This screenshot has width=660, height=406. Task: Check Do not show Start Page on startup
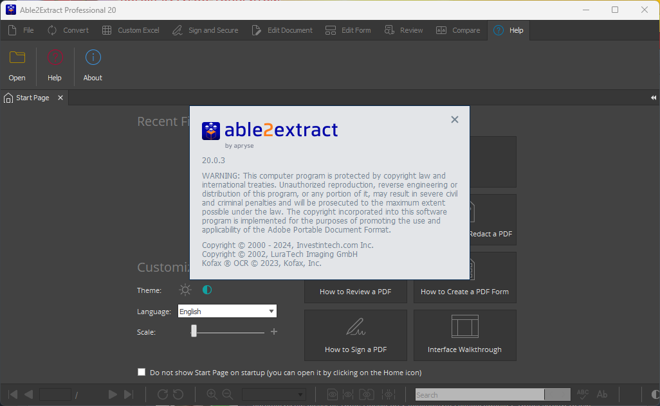click(x=142, y=372)
